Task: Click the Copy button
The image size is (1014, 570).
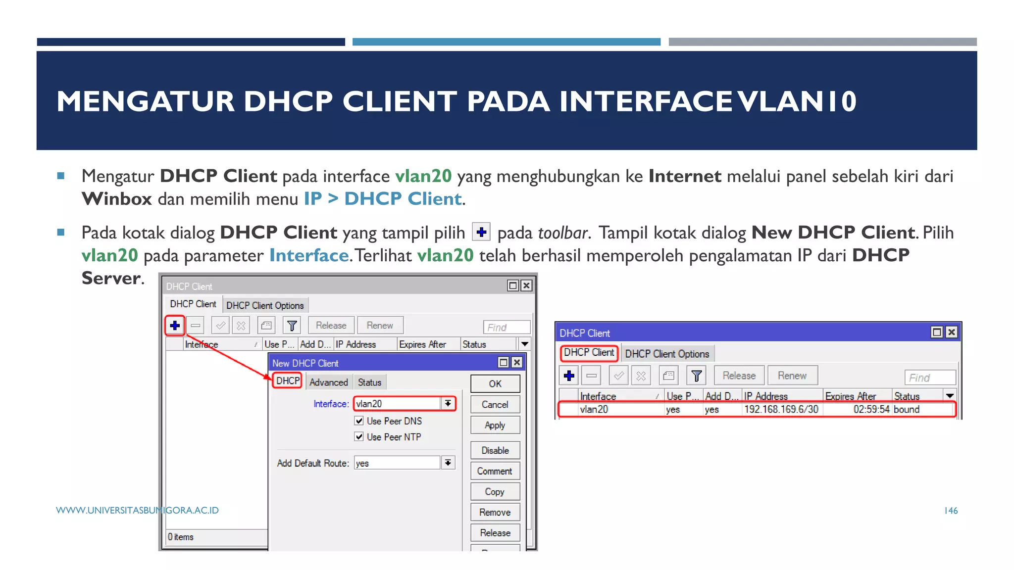Action: coord(495,492)
